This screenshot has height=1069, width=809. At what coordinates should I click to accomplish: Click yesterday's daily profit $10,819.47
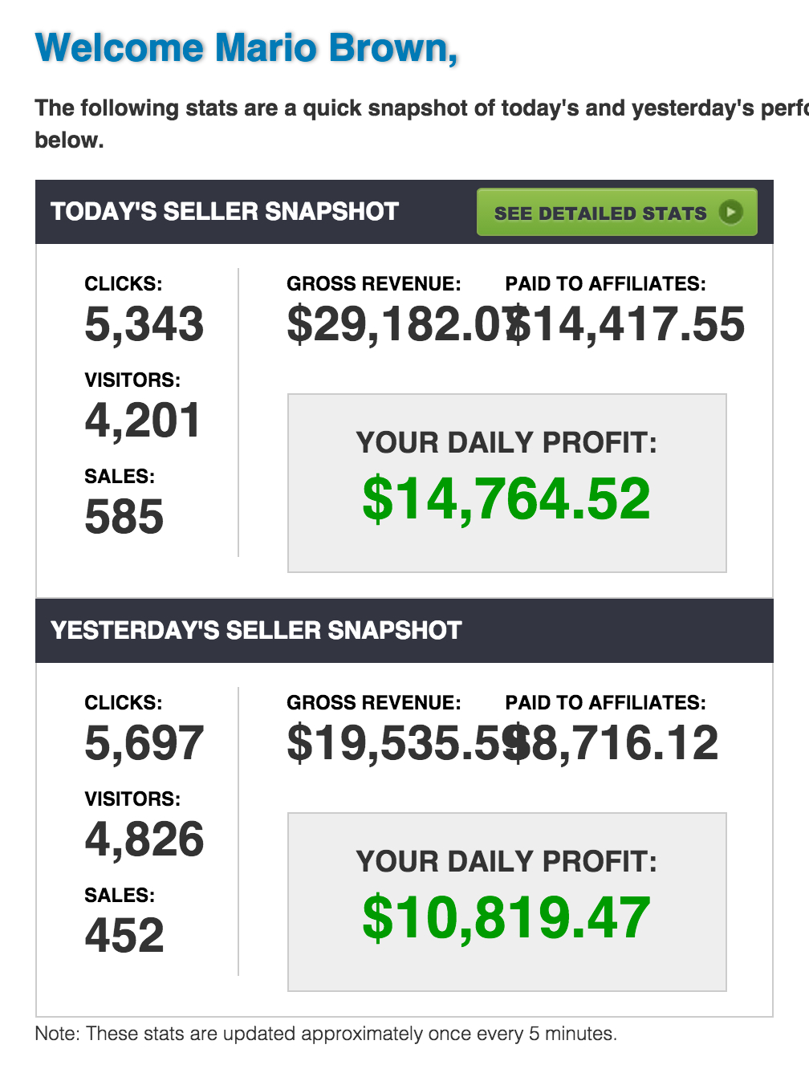[506, 918]
